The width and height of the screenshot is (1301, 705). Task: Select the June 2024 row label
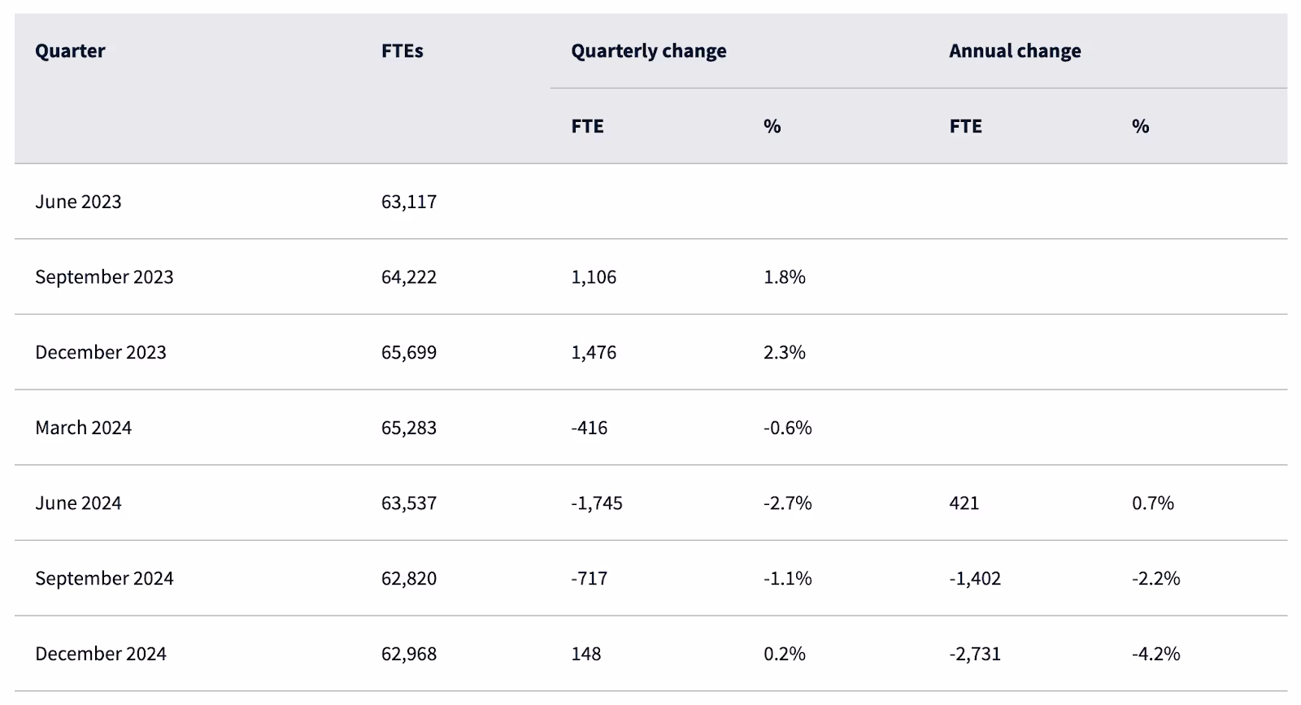point(78,503)
